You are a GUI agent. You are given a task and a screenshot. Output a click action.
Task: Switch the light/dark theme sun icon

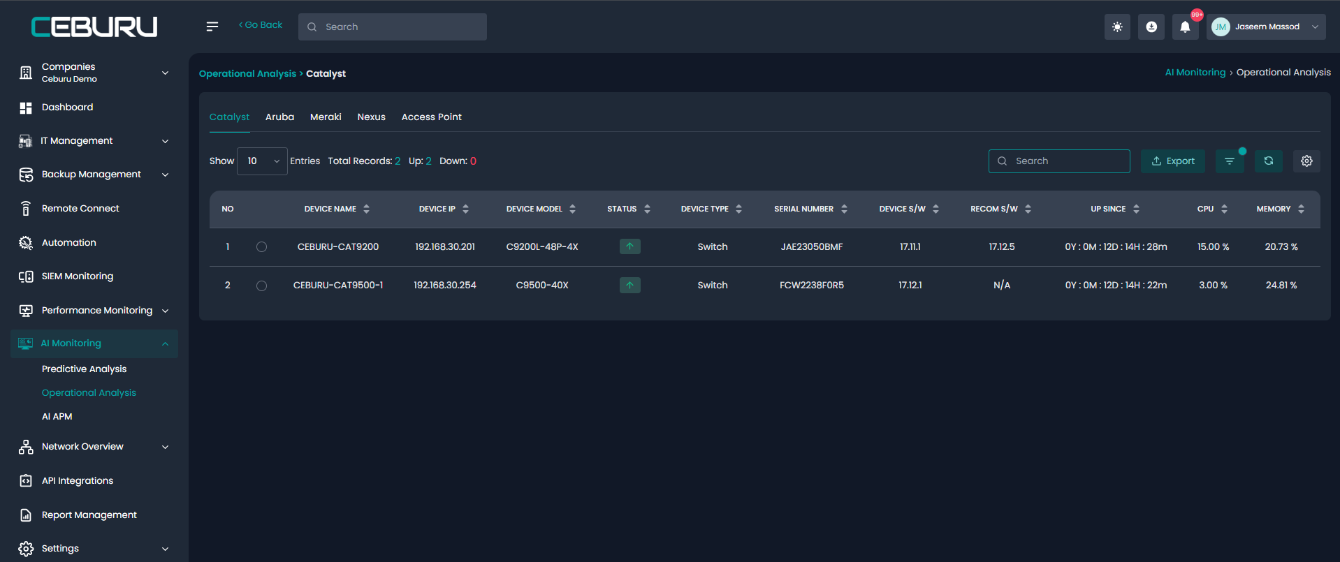click(1117, 27)
